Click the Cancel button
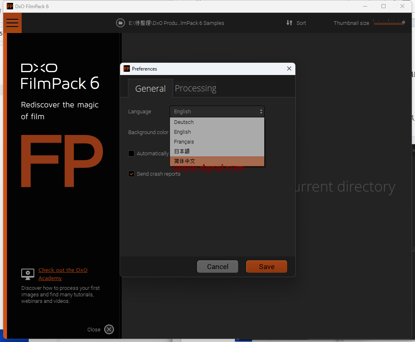 point(218,267)
